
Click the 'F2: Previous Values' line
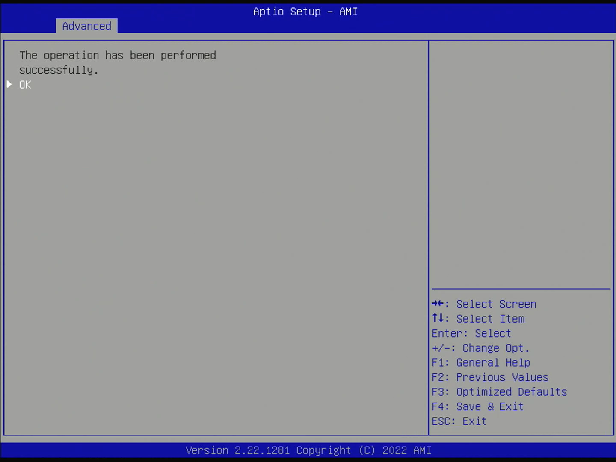point(490,377)
